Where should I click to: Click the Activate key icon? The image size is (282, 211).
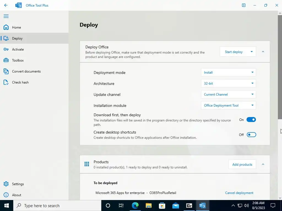[6, 49]
